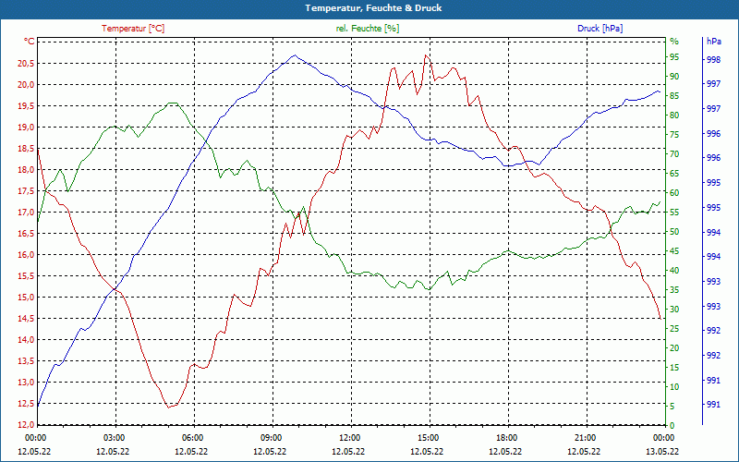Click the blue '998' pressure axis tick
Screen dimensions: 739x462
[713, 60]
